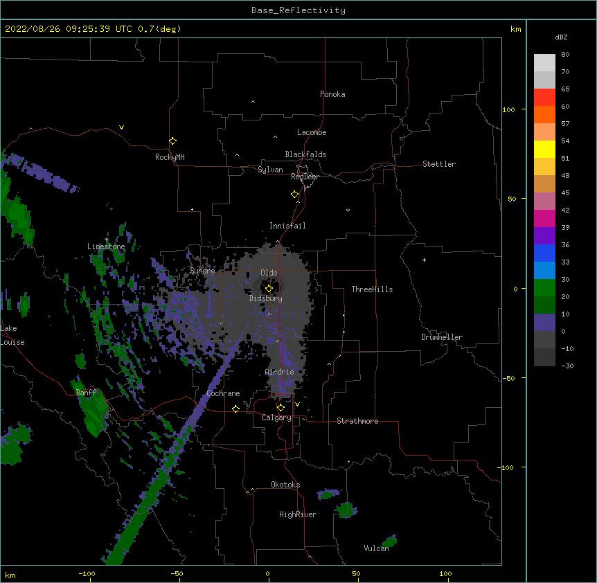Image resolution: width=597 pixels, height=583 pixels.
Task: Click the -100 tick label on the bottom axis
Action: click(87, 573)
